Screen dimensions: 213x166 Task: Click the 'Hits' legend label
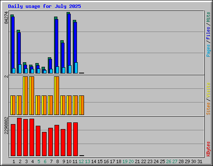tap(208, 17)
